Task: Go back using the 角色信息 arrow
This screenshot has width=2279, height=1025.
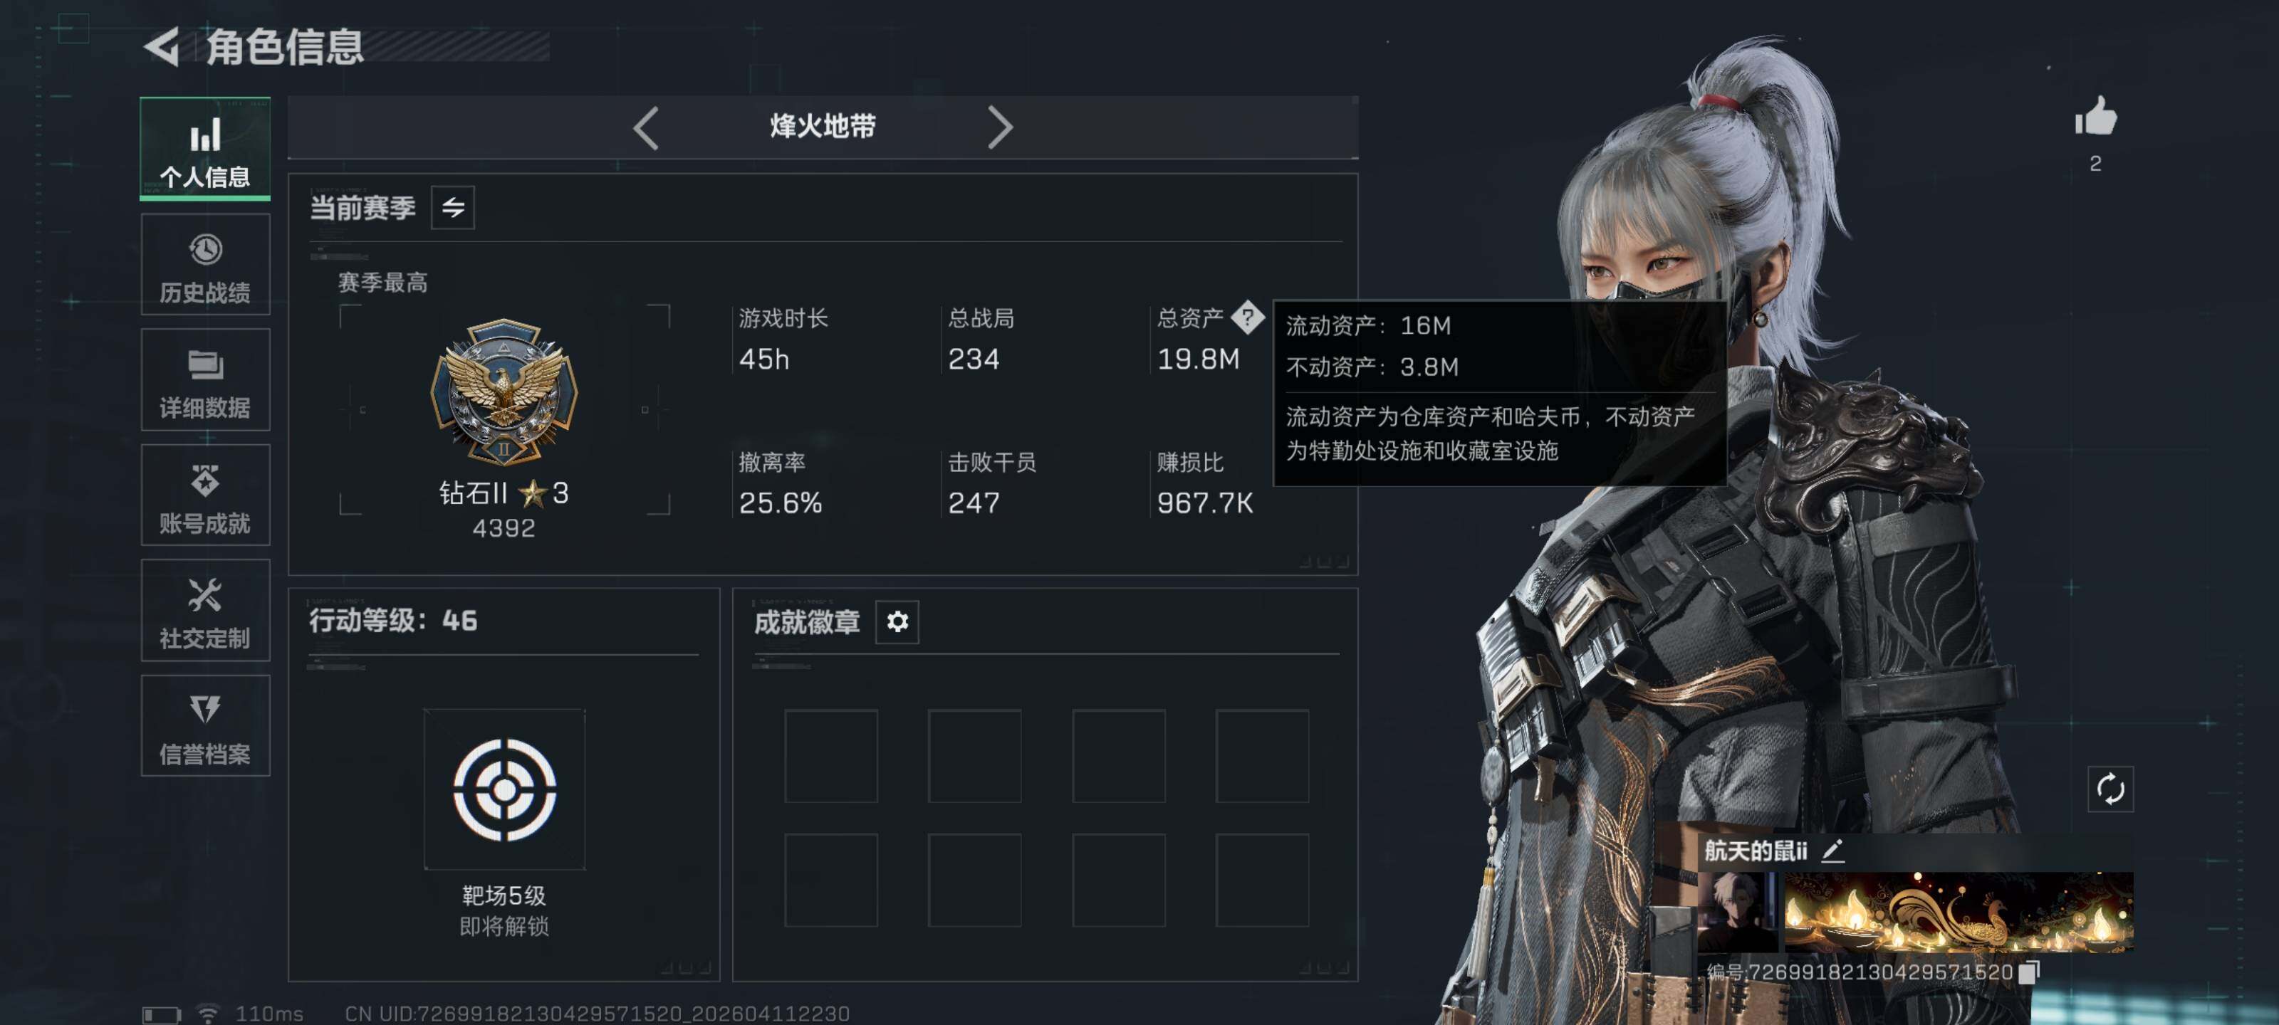Action: [x=163, y=47]
